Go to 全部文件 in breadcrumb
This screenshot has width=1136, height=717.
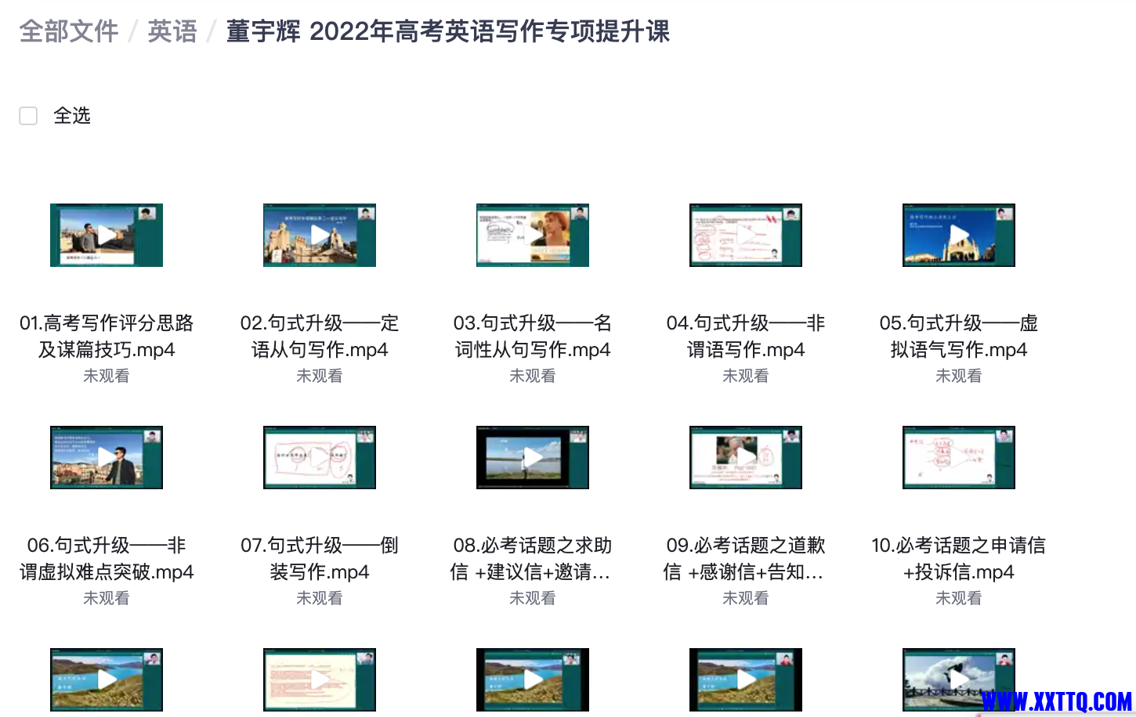(69, 31)
